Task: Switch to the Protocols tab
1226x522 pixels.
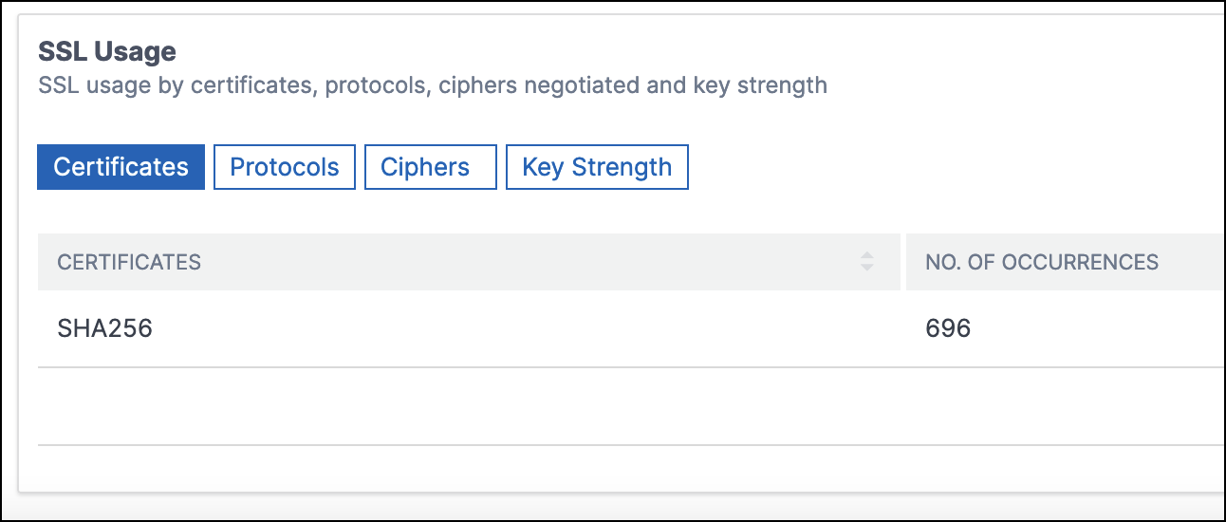Action: (x=285, y=167)
